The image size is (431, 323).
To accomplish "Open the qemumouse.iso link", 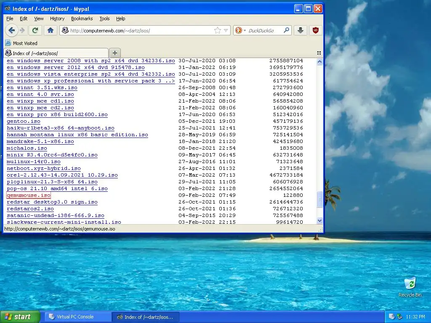I will coord(29,195).
